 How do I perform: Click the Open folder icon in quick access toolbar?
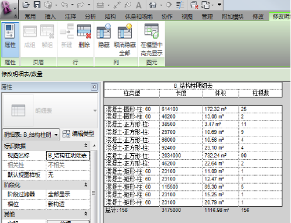pyautogui.click(x=26, y=5)
